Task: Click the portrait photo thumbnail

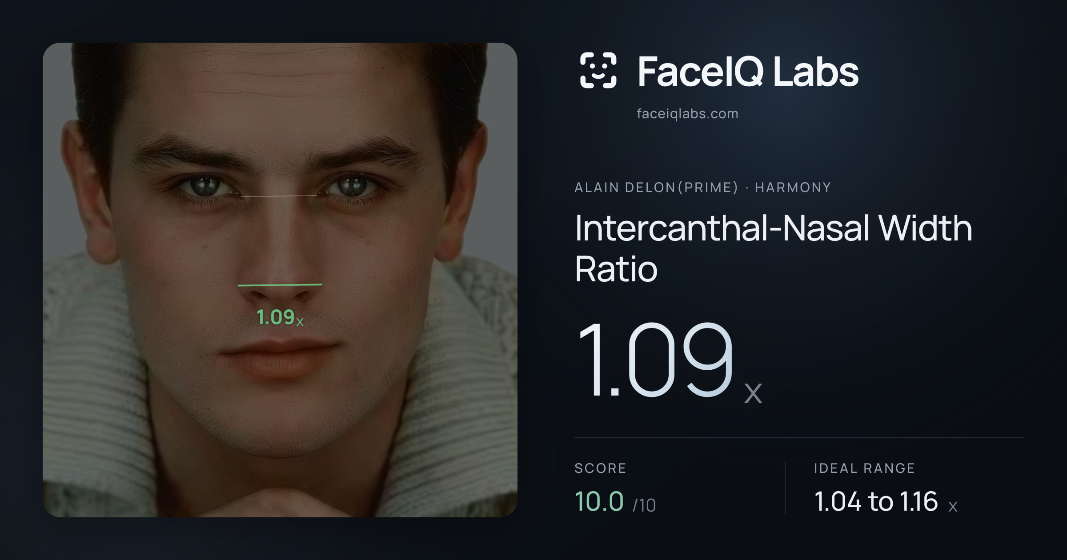Action: [x=280, y=280]
